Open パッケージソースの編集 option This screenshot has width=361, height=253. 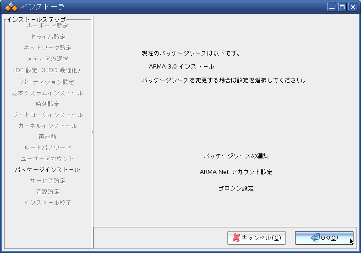coord(236,156)
